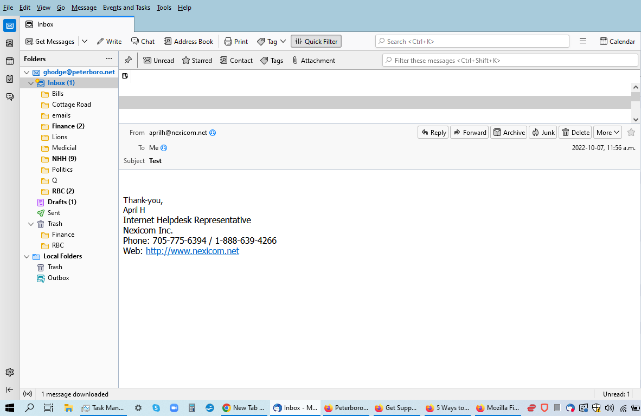The height and width of the screenshot is (416, 641).
Task: Print the current message
Action: pos(236,41)
